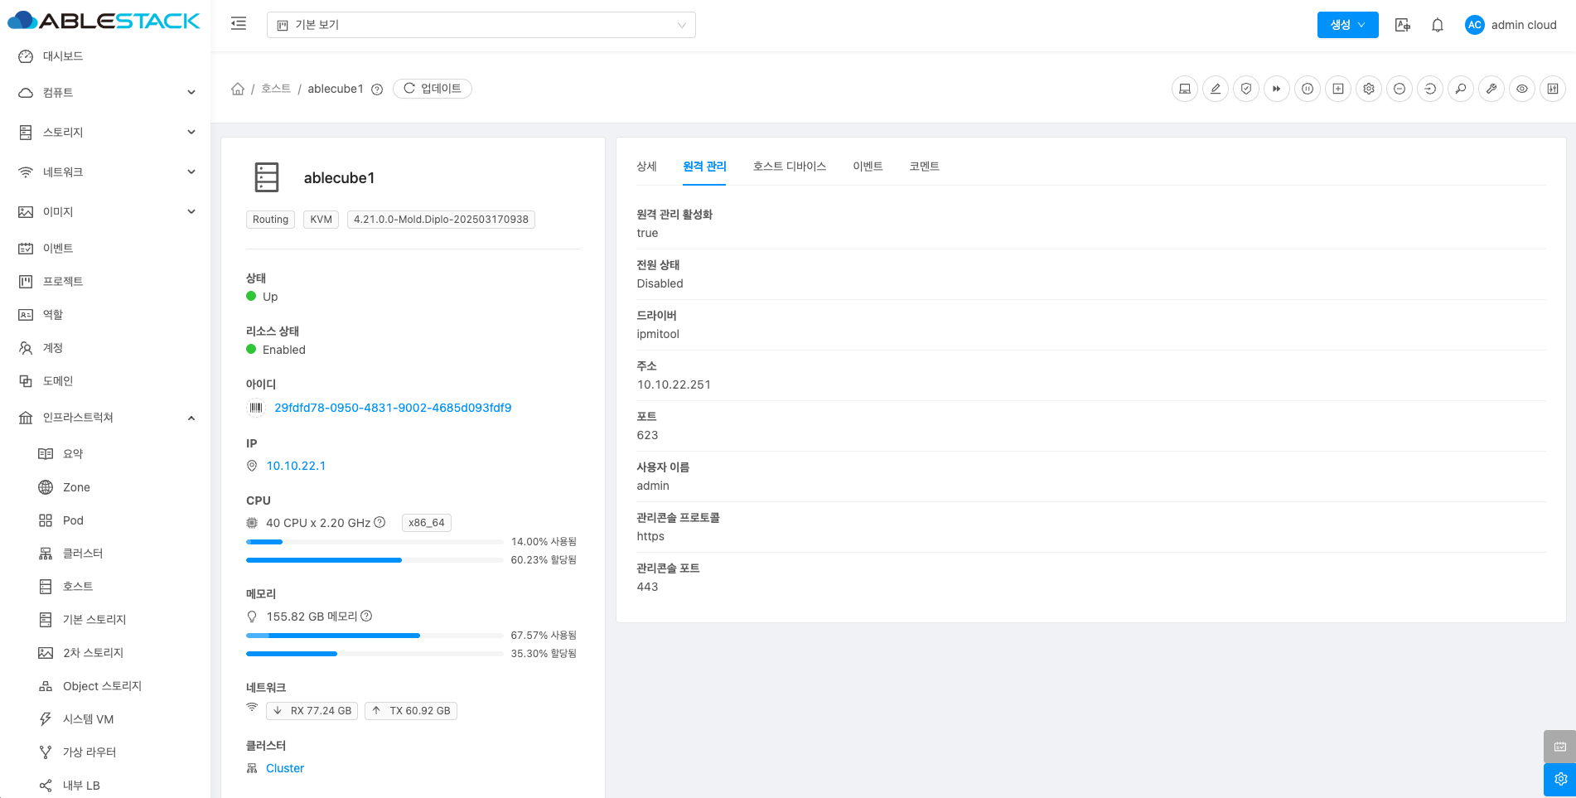Switch to the 호스트 디바이스 tab
Image resolution: width=1576 pixels, height=798 pixels.
pyautogui.click(x=789, y=167)
